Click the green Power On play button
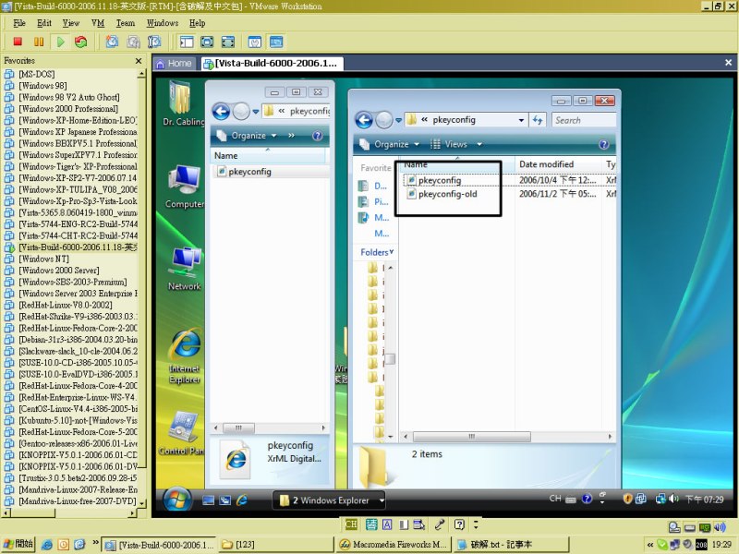Screen dimensions: 739x554 (x=60, y=42)
